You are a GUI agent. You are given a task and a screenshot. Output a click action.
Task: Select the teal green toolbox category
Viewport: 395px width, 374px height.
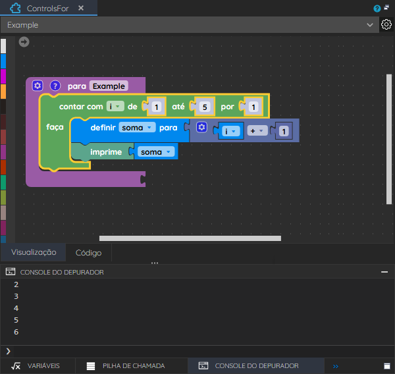point(3,182)
